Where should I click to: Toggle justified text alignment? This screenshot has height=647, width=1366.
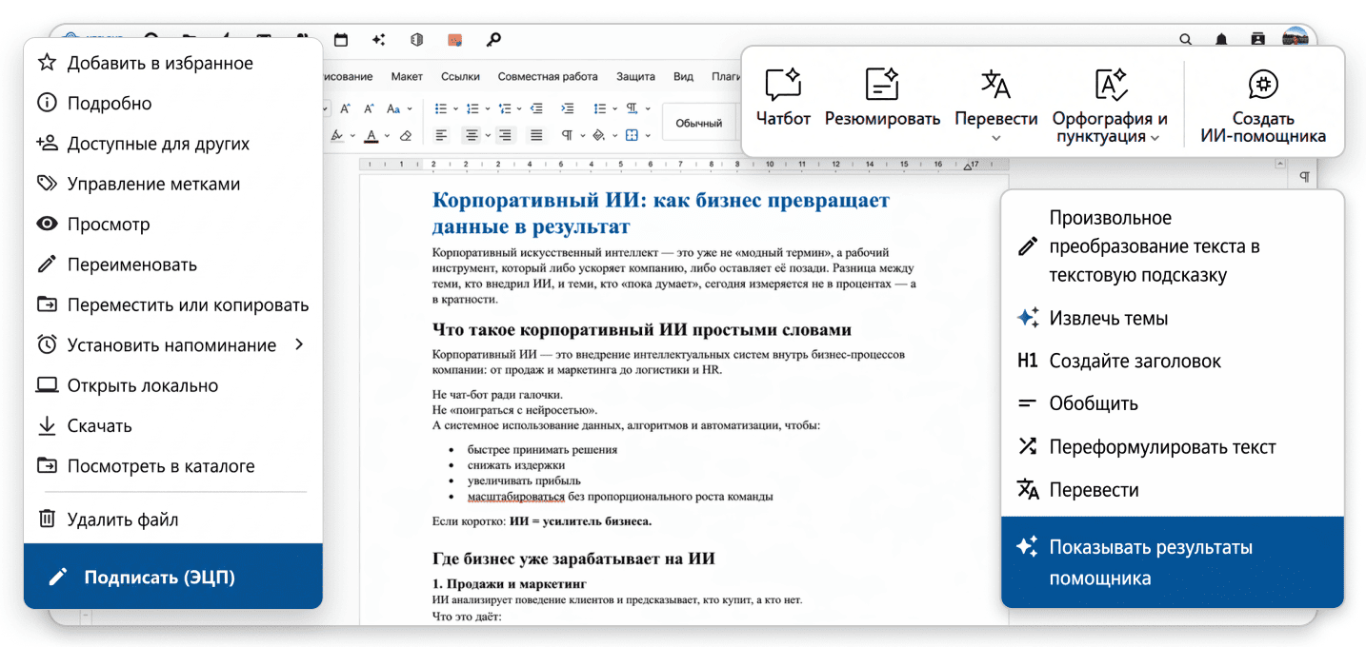(x=536, y=136)
